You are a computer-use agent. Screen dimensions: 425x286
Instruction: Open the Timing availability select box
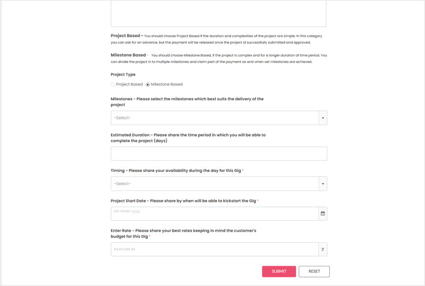click(215, 184)
